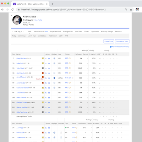Screen dimensions: 142x142
Task: Expand the Killer Maltese team name dropdown
Action: pyautogui.click(x=37, y=17)
